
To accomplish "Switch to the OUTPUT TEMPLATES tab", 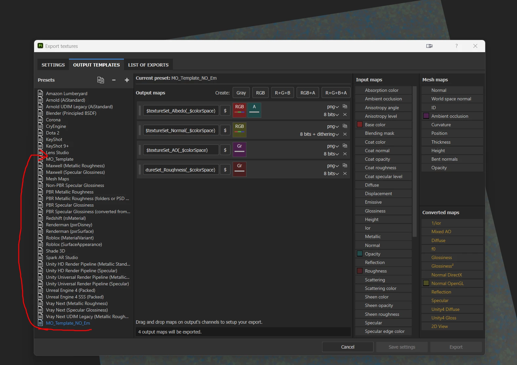I will coord(96,65).
